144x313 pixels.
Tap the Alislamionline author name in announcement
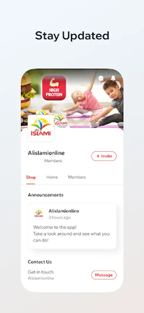[x=64, y=211]
